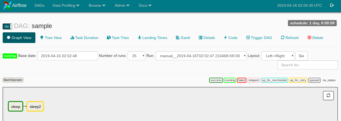
Task: Click the sleep2 task node
Action: click(x=35, y=106)
